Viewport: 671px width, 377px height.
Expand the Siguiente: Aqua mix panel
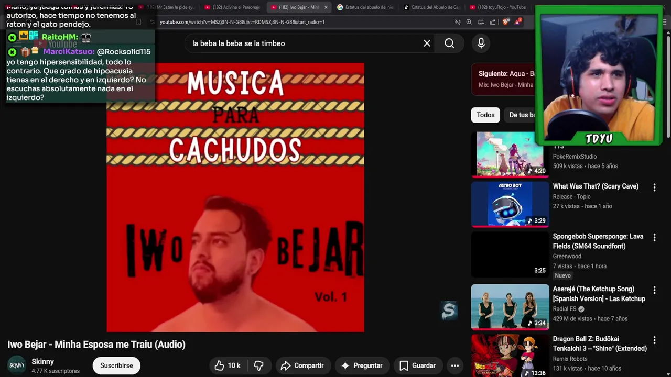pyautogui.click(x=503, y=79)
